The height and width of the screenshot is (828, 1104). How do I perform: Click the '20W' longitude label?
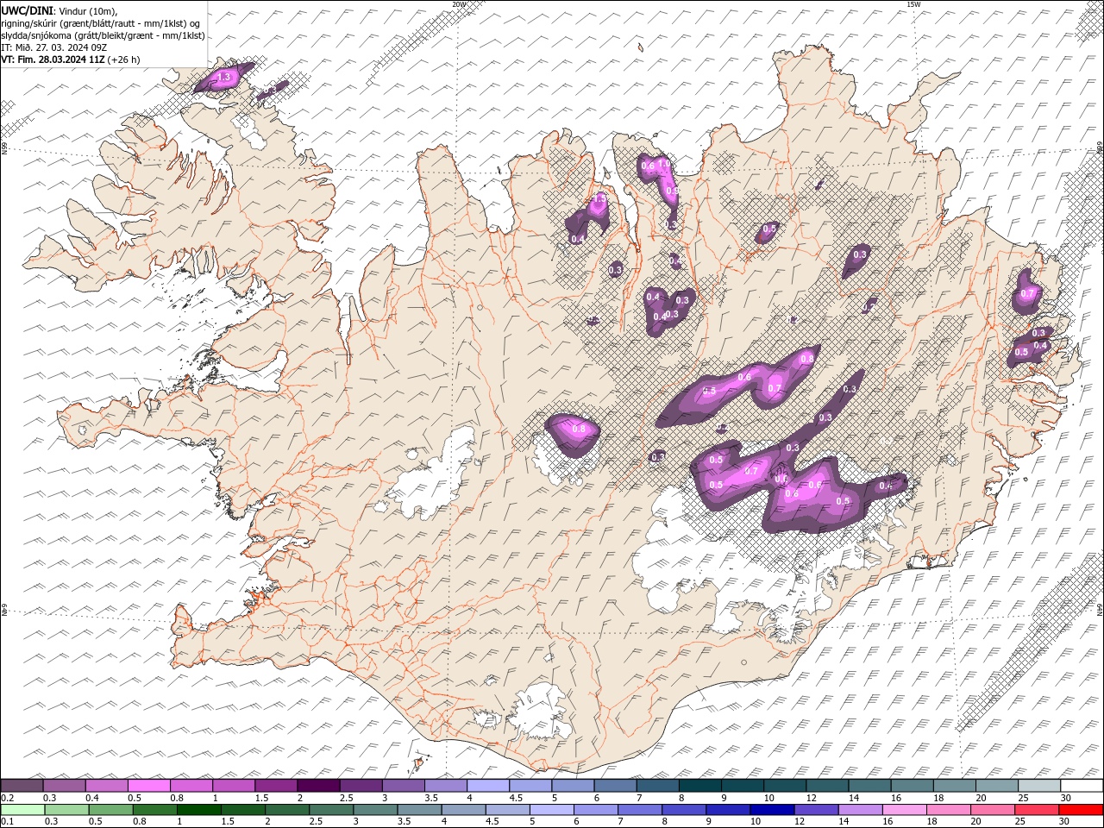(459, 4)
